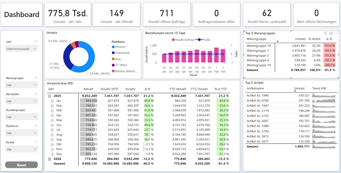Open focus mode for Top 5 Warengruppen

click(x=331, y=33)
